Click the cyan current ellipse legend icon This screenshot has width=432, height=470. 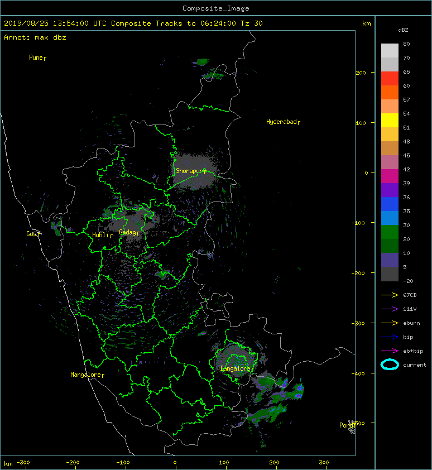point(390,365)
